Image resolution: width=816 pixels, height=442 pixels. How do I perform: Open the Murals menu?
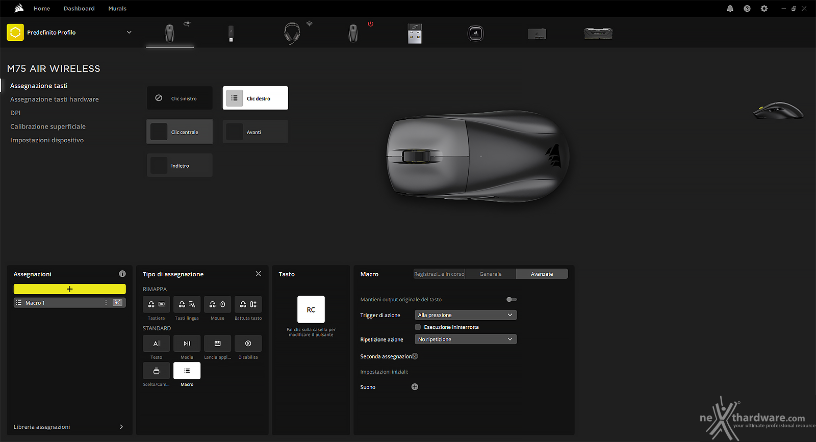pyautogui.click(x=117, y=9)
